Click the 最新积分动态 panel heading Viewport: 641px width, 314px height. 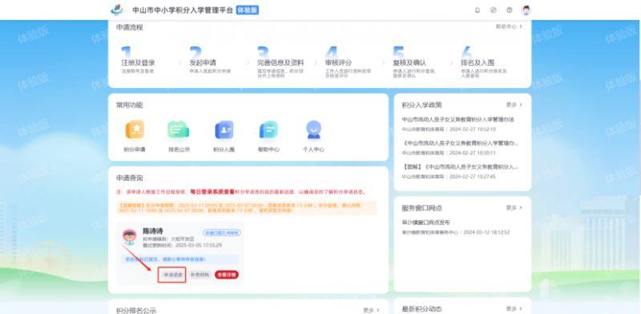(422, 309)
